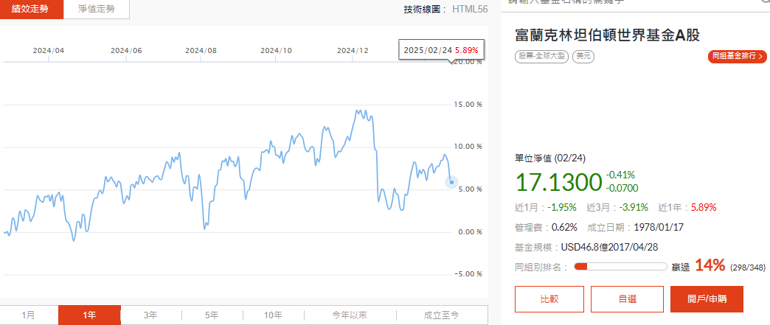Switch to the 淨值走勢 tab

[x=96, y=9]
